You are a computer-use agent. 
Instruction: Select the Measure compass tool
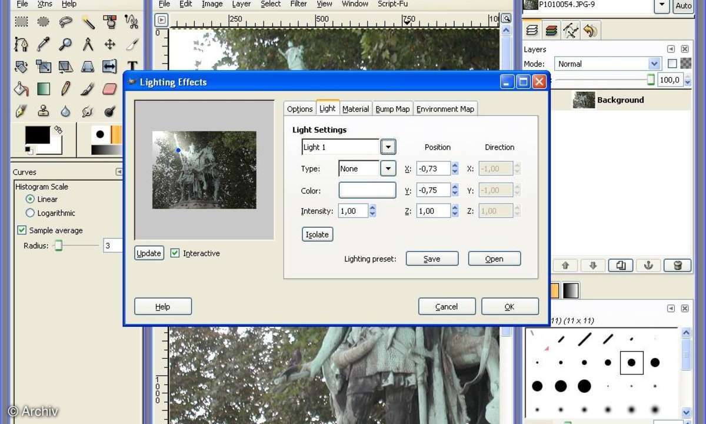coord(88,44)
